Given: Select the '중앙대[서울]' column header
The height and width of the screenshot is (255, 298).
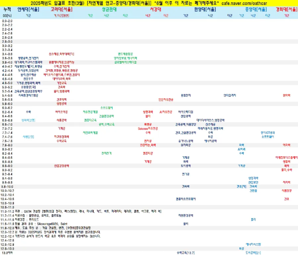Looking at the screenshot, I should tap(256, 9).
